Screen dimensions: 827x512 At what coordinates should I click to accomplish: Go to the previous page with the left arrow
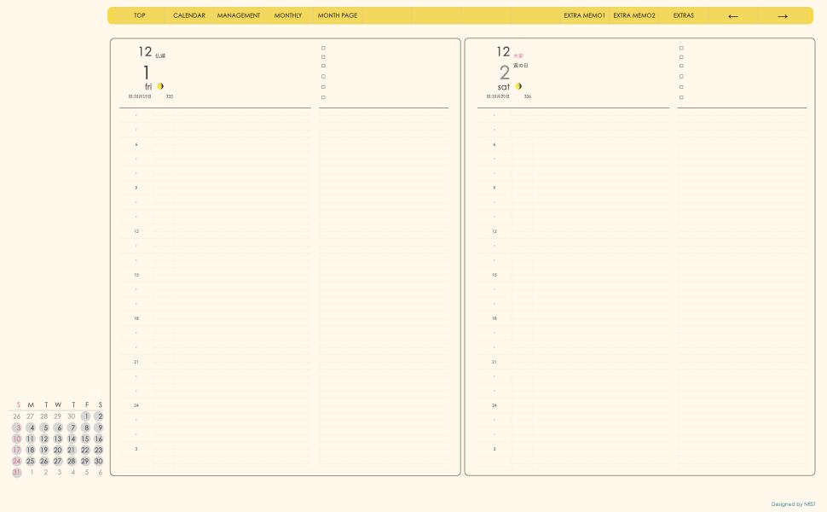coord(732,16)
